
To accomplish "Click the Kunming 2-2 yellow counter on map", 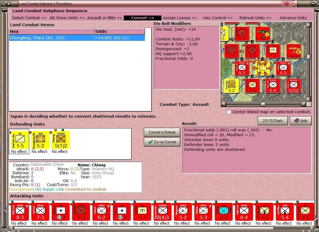I will coord(231,86).
